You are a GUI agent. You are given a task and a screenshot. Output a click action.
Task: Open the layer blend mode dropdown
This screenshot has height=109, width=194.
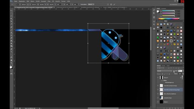pyautogui.click(x=164, y=71)
